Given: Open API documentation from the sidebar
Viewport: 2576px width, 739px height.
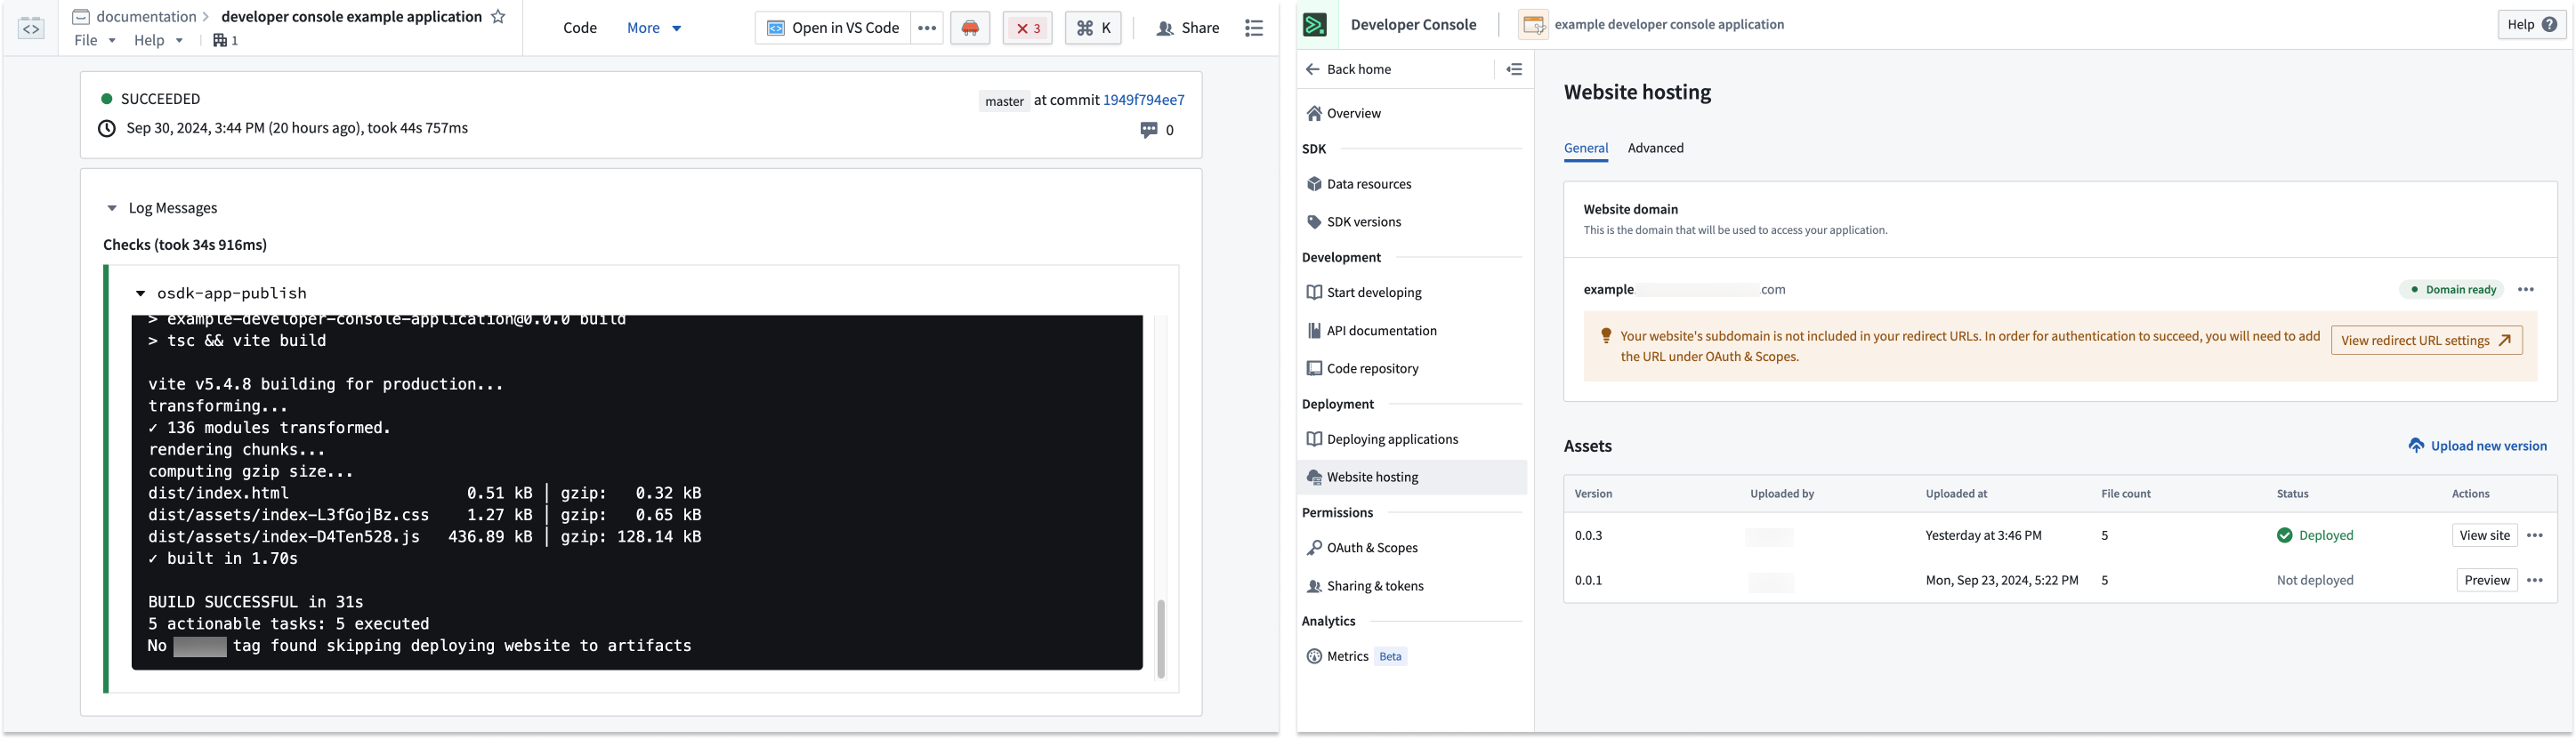Looking at the screenshot, I should point(1412,331).
